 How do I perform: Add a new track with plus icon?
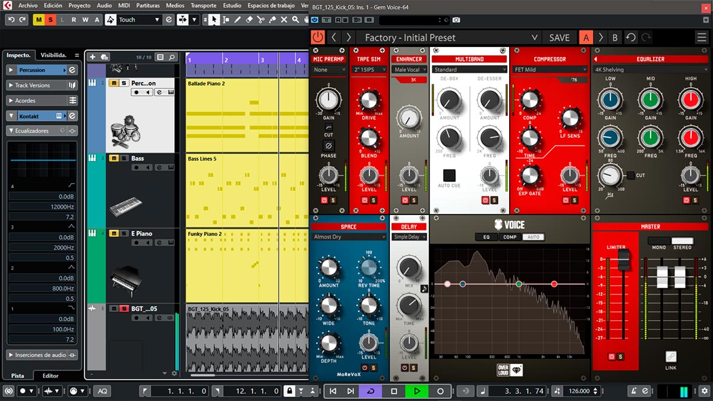tap(92, 57)
